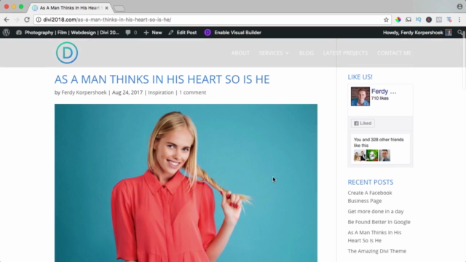
Task: Open the admin bar search magnifier
Action: [459, 32]
